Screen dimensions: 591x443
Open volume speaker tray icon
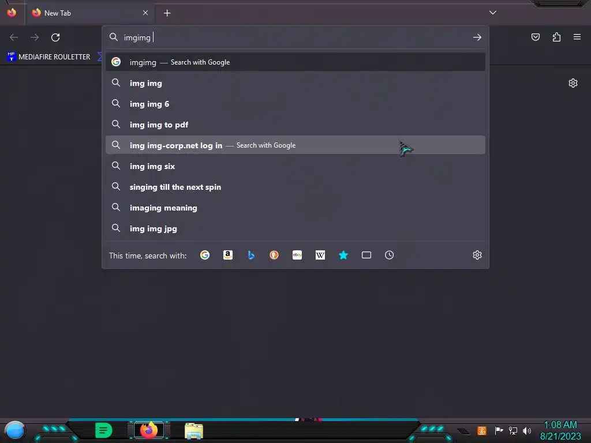[527, 430]
